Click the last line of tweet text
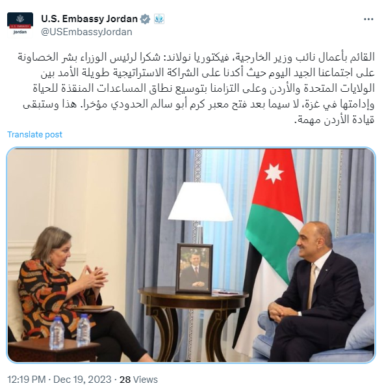384x390 pixels. (334, 120)
